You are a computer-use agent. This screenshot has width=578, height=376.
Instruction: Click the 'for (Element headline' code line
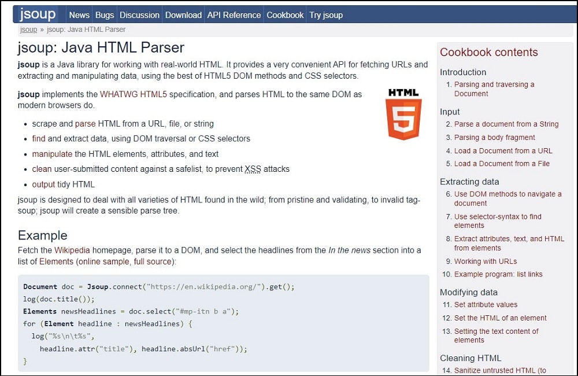click(108, 323)
